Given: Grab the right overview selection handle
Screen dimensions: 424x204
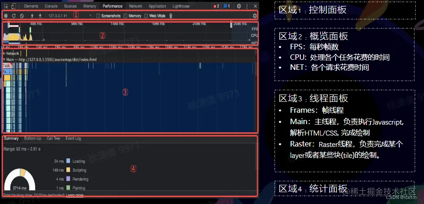Looking at the screenshot, I should 231,25.
